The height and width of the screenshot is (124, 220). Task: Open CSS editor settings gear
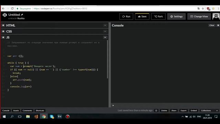click(x=3, y=31)
